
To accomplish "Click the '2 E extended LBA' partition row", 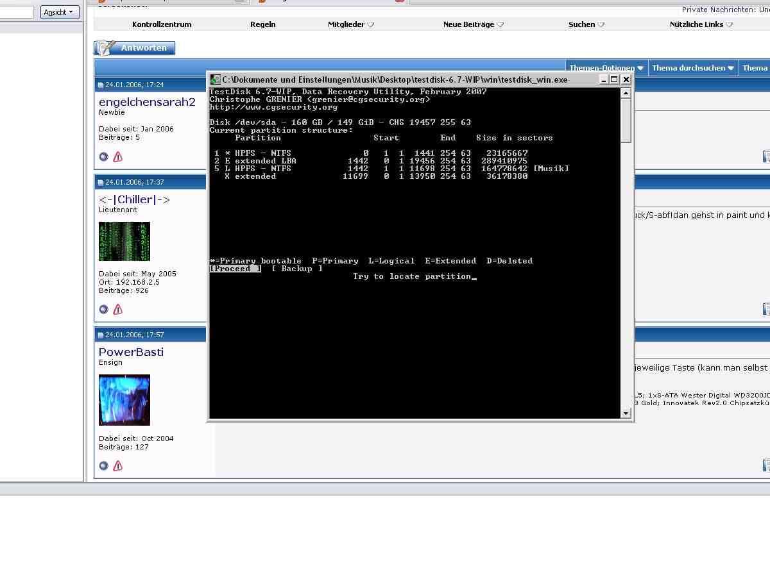I will click(371, 161).
